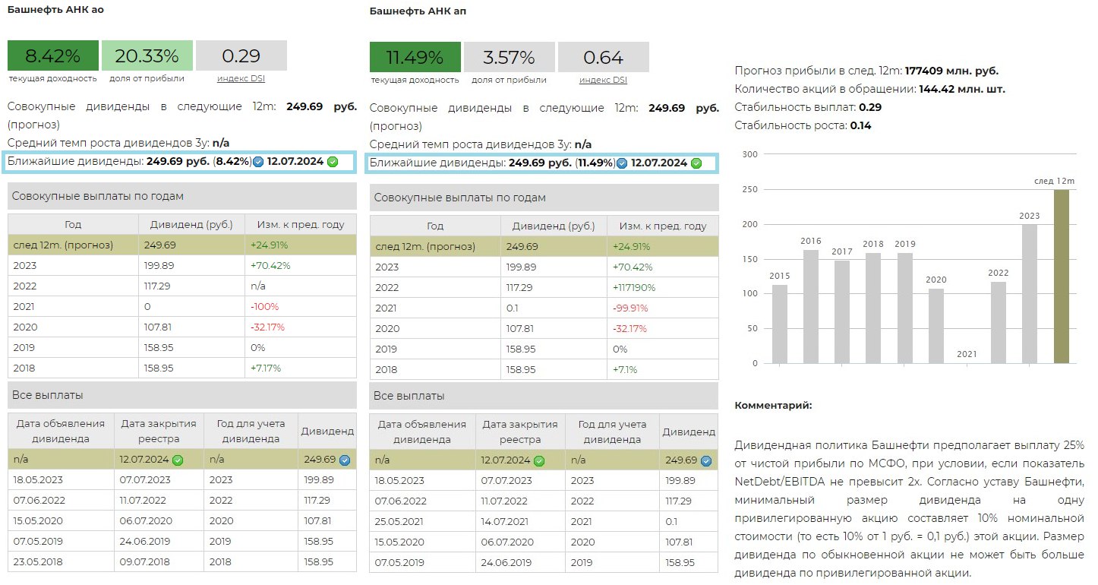
Task: Click blue badge beside 11.49% in Башнефть ап line
Action: (622, 163)
